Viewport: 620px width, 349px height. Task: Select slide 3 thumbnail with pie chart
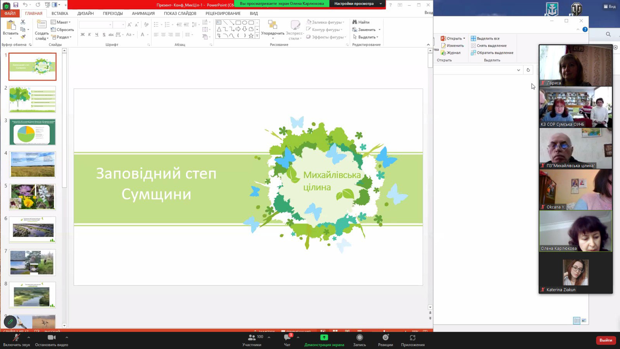tap(33, 132)
